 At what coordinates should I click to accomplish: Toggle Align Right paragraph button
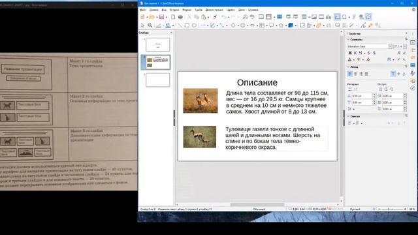point(361,74)
